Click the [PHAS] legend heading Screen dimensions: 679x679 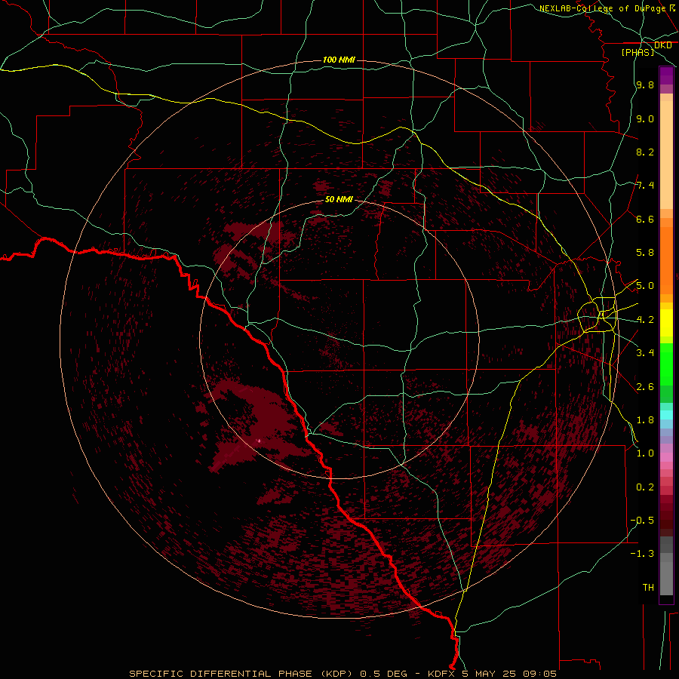click(638, 52)
